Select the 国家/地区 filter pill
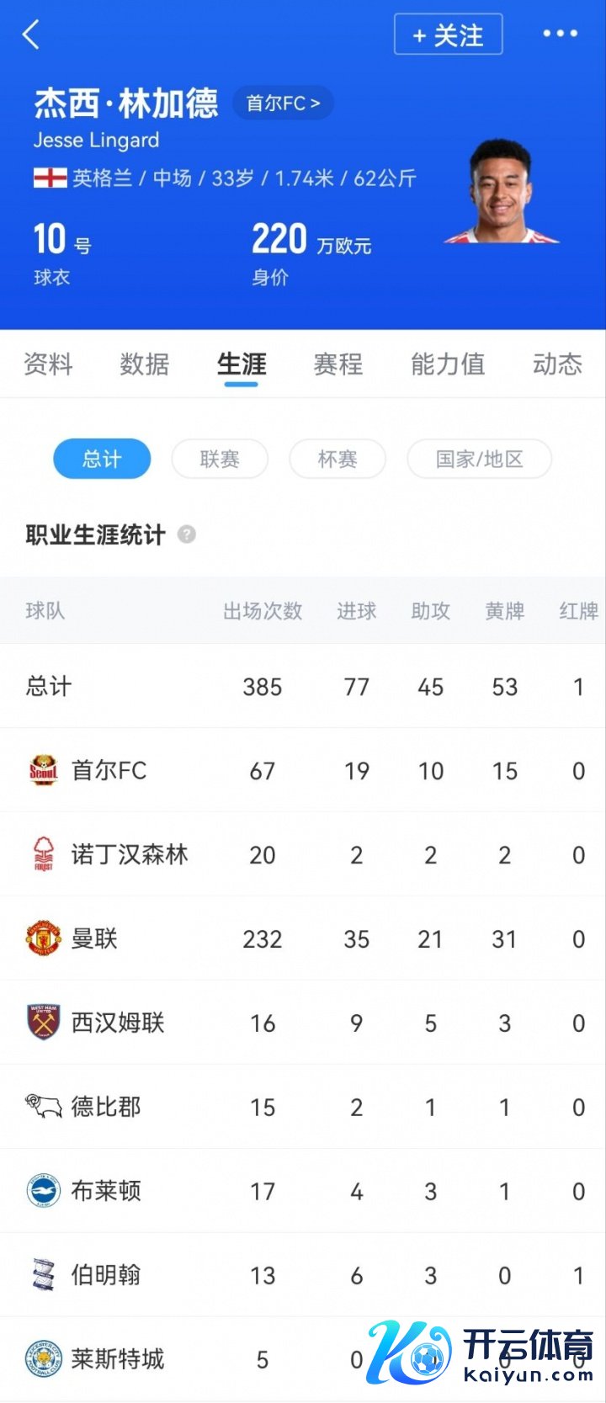This screenshot has width=606, height=1403. 479,460
